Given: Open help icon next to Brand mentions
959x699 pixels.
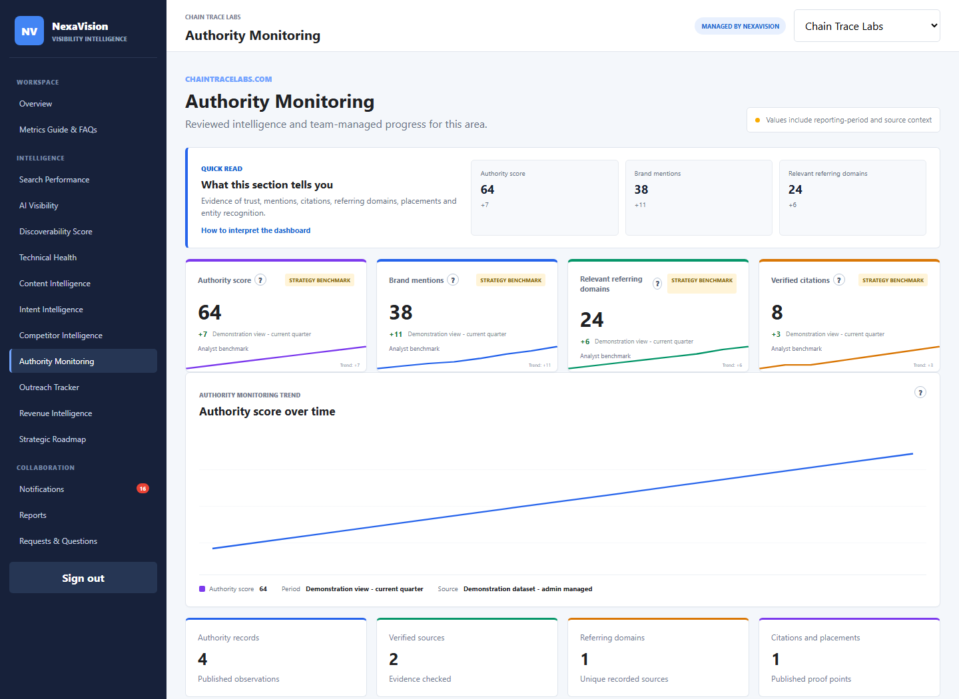Looking at the screenshot, I should point(453,280).
